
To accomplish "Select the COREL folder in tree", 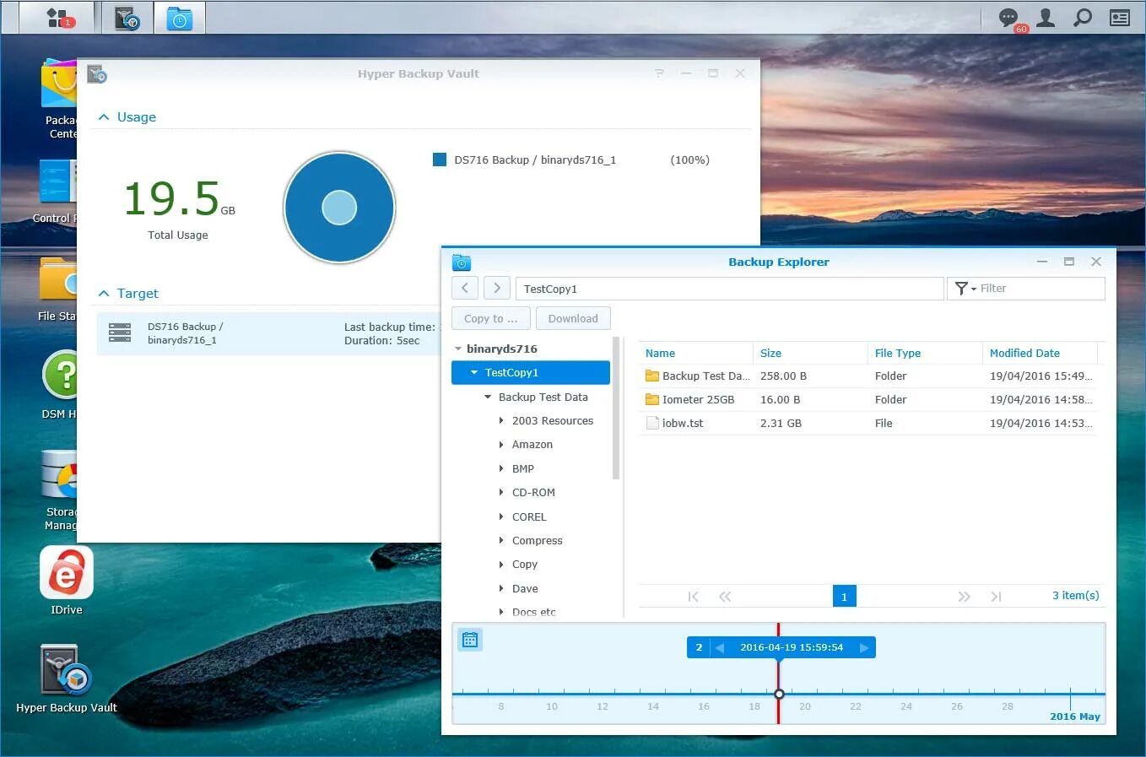I will click(x=529, y=516).
